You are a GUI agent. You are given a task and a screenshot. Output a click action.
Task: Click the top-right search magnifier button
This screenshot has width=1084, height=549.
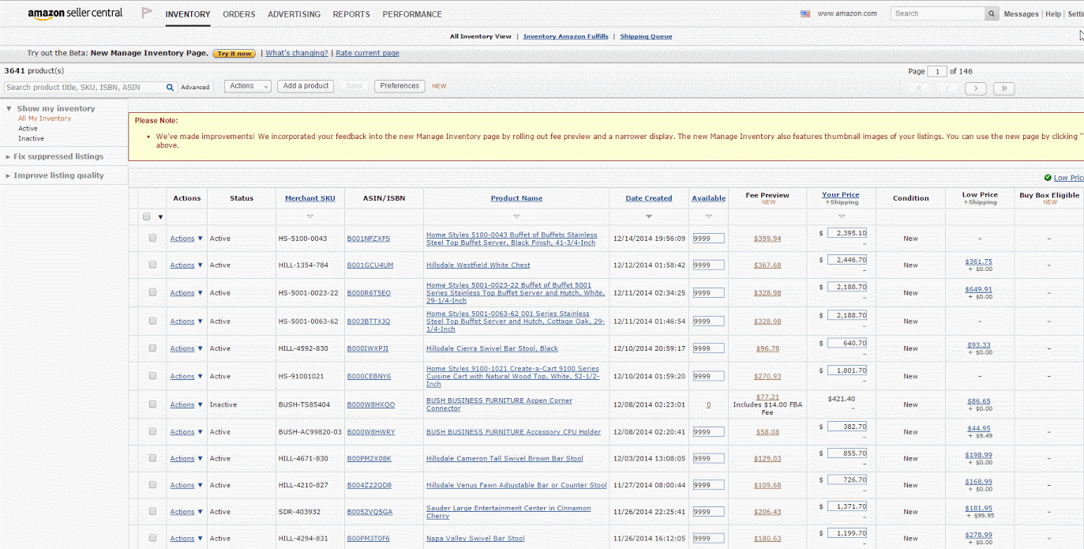coord(991,14)
